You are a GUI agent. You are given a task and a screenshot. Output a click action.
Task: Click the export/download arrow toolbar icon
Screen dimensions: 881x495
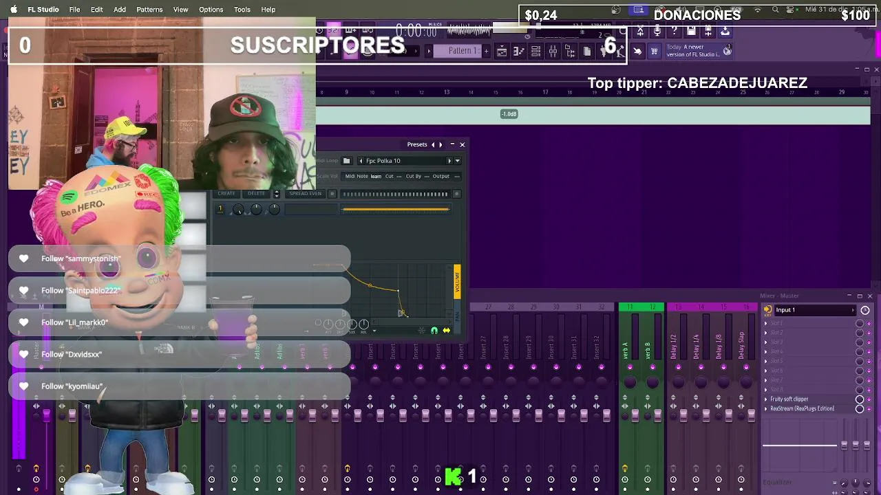725,30
